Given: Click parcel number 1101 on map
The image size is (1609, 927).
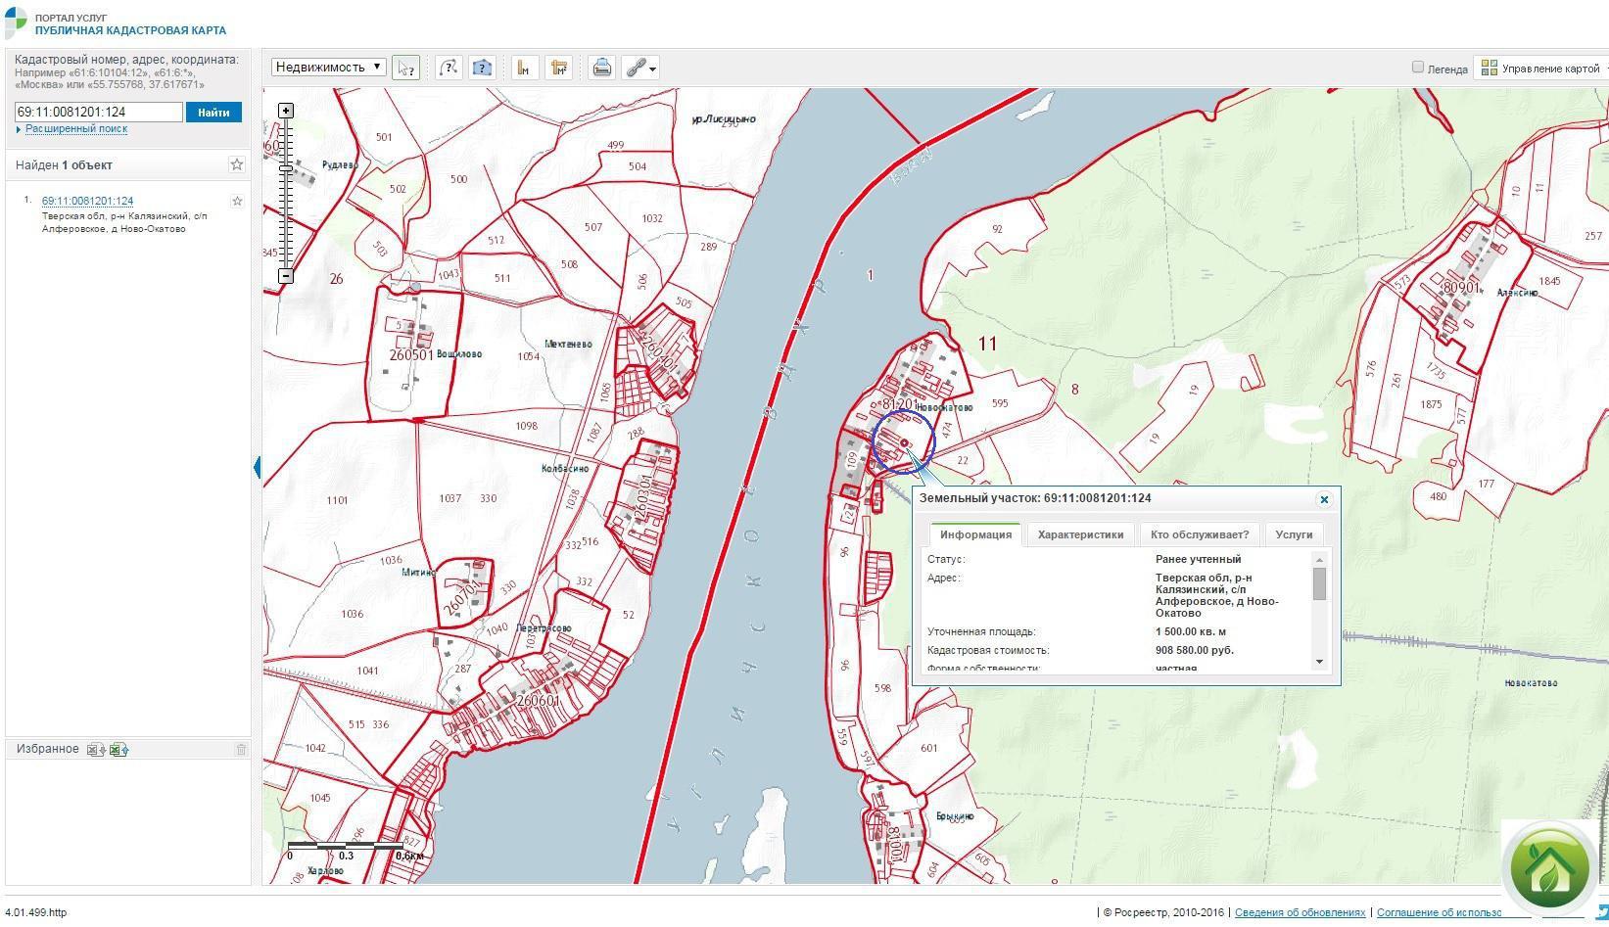Looking at the screenshot, I should point(337,500).
